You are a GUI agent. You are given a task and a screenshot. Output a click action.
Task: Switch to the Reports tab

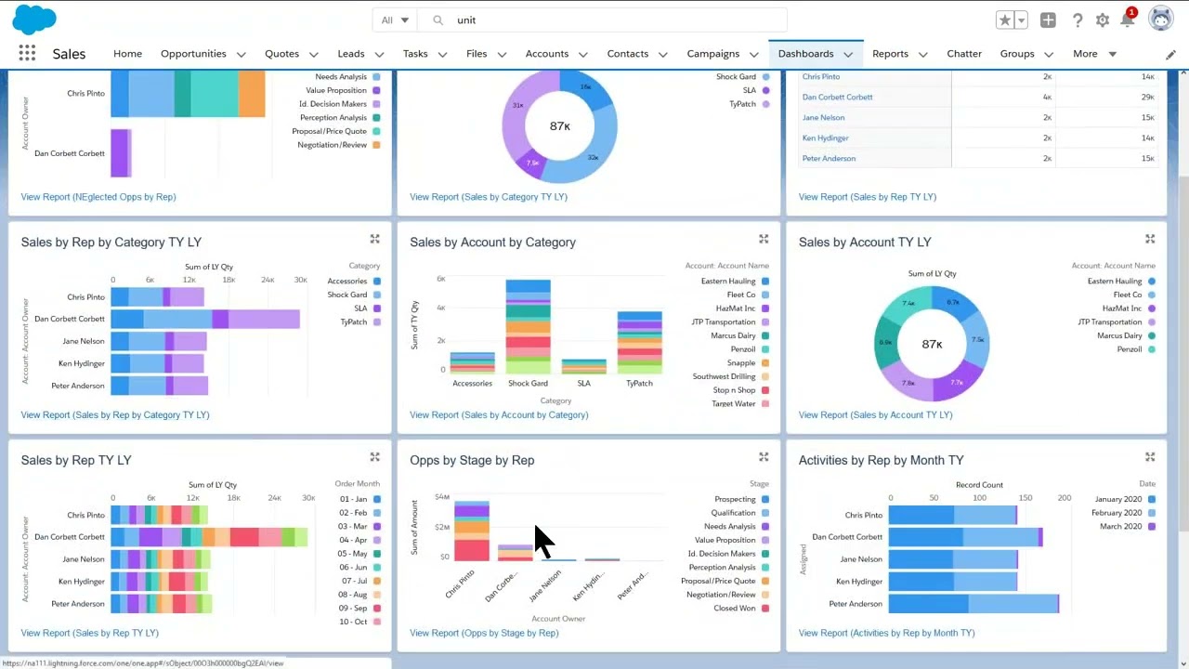(x=890, y=54)
